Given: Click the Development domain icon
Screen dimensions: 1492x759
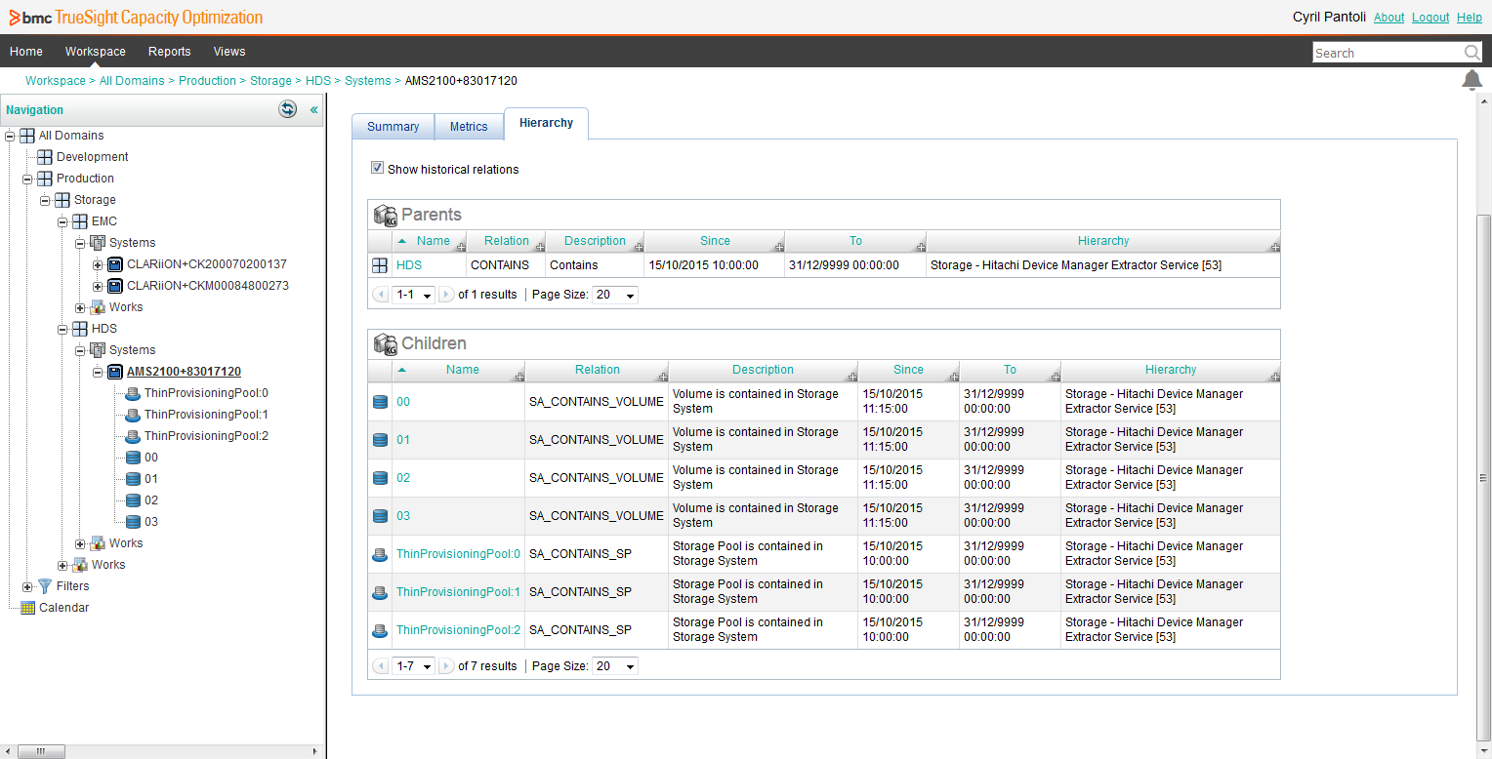Looking at the screenshot, I should tap(45, 157).
